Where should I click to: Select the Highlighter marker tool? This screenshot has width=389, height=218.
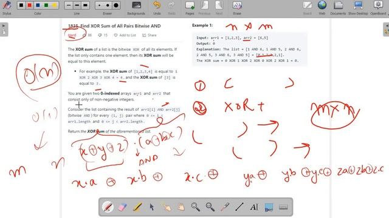(137, 207)
